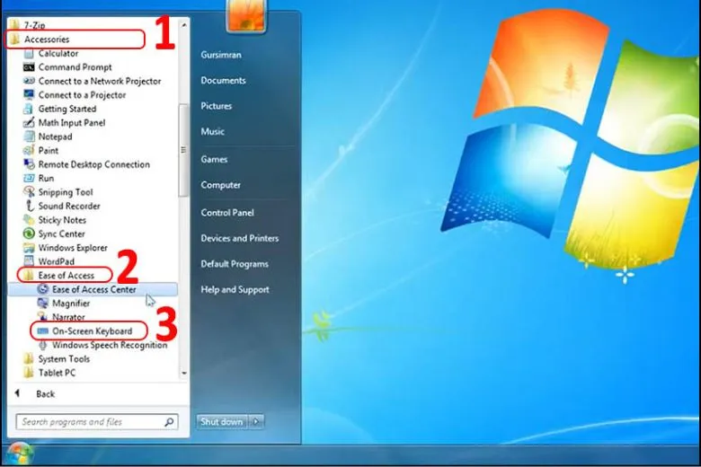Click the Remote Desktop Connection icon
The height and width of the screenshot is (467, 701).
click(29, 164)
